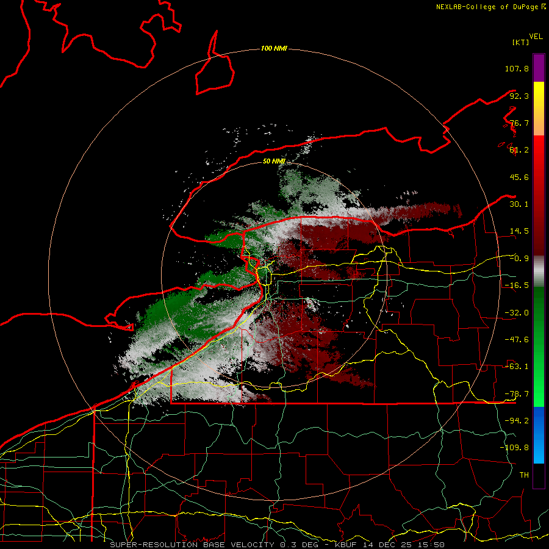
Task: Click the 92.3 velocity scale value
Action: (519, 96)
